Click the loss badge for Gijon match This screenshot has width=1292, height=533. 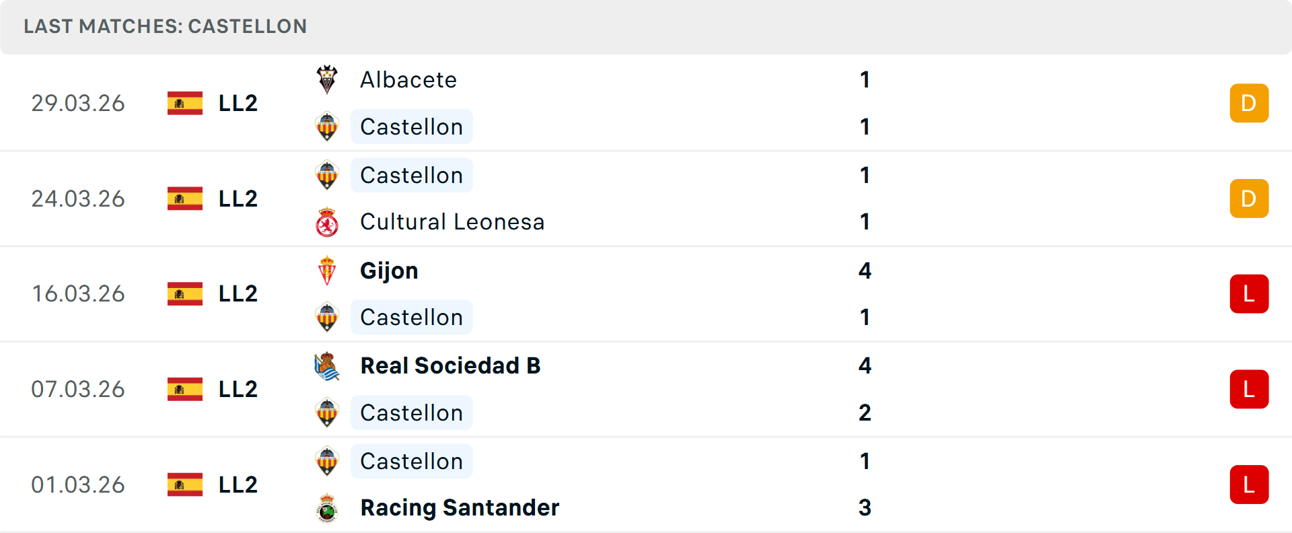1249,294
